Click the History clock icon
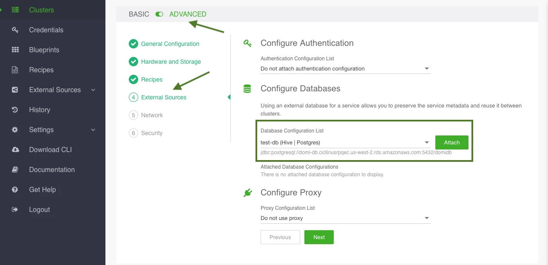The height and width of the screenshot is (265, 548). pos(15,110)
